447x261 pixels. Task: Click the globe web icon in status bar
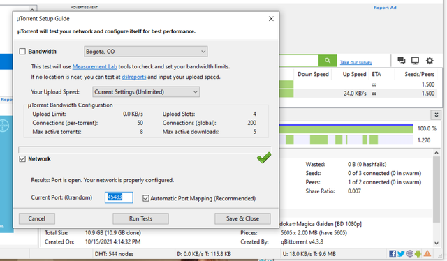click(410, 253)
